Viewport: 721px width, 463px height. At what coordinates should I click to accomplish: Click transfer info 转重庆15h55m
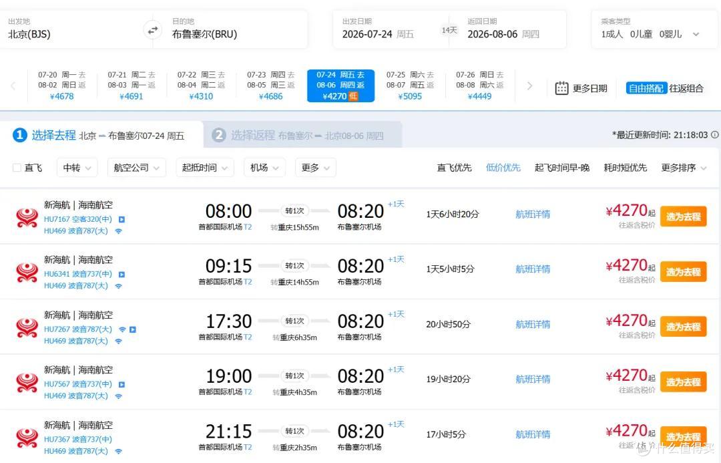(x=295, y=227)
